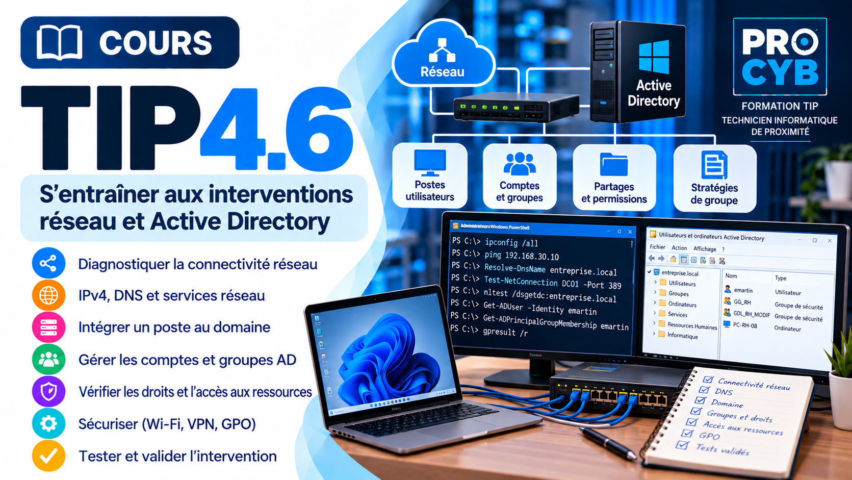
Task: Expand the Services folder chevron
Action: [655, 313]
